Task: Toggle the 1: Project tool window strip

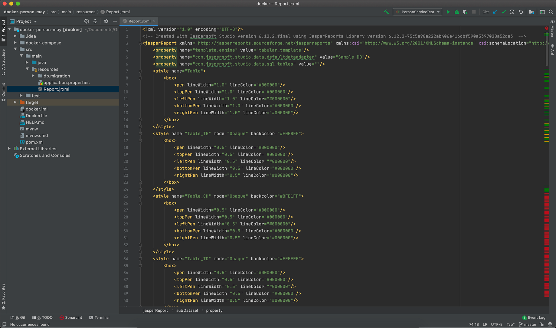Action: click(4, 31)
